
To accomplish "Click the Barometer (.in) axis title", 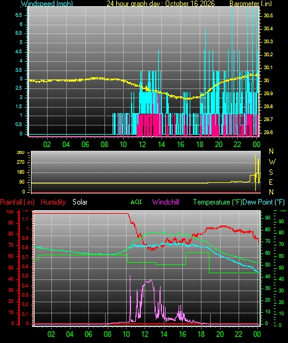I will pos(250,4).
